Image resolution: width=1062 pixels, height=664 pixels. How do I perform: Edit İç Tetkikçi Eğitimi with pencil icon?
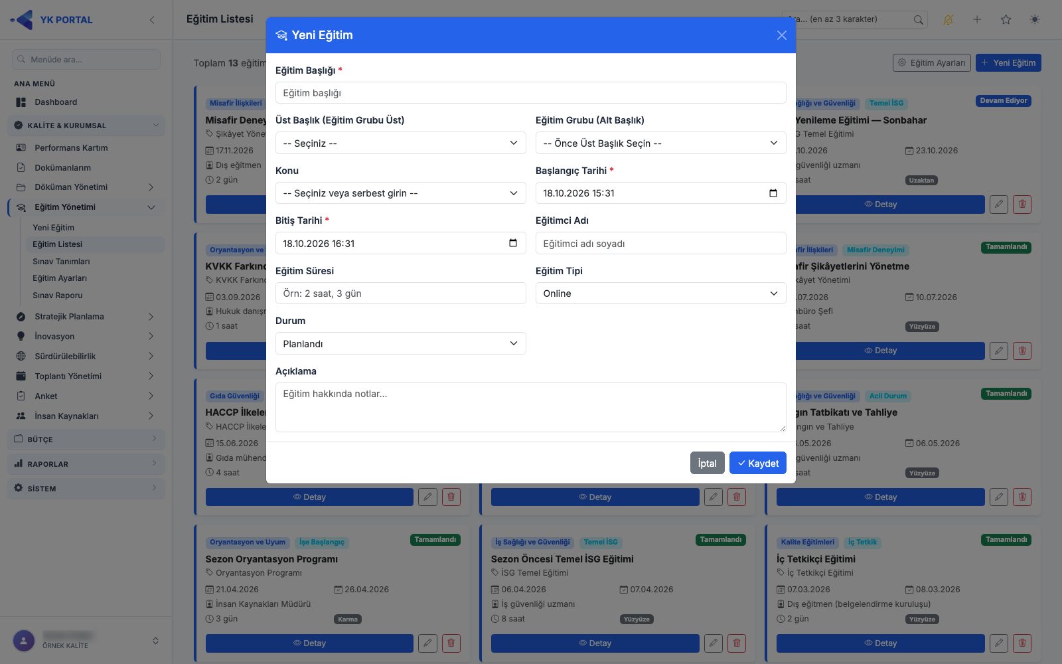tap(999, 643)
